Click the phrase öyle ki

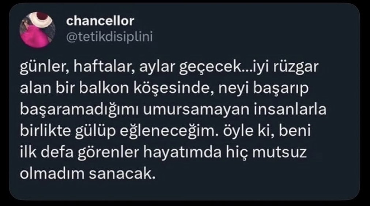(x=249, y=131)
